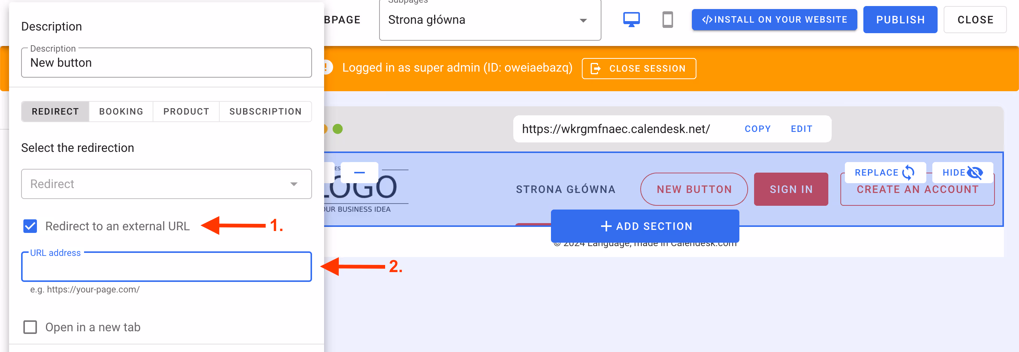Switch to the Booking tab
The height and width of the screenshot is (352, 1019).
click(121, 111)
